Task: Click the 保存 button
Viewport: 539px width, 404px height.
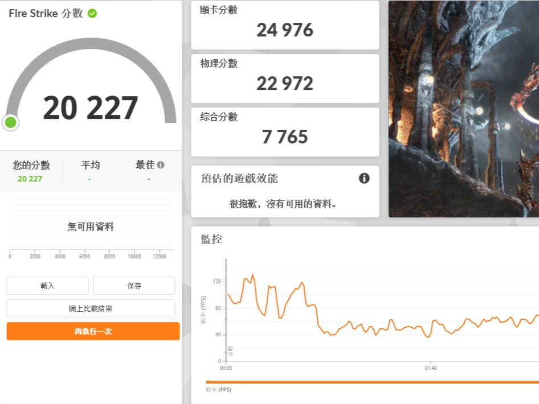Action: (x=134, y=286)
